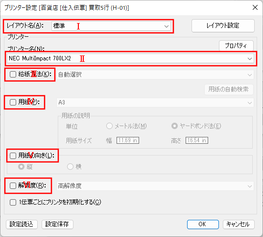This screenshot has width=263, height=237.
Task: Open the 自動選択 paper feed dropdown
Action: coord(155,75)
